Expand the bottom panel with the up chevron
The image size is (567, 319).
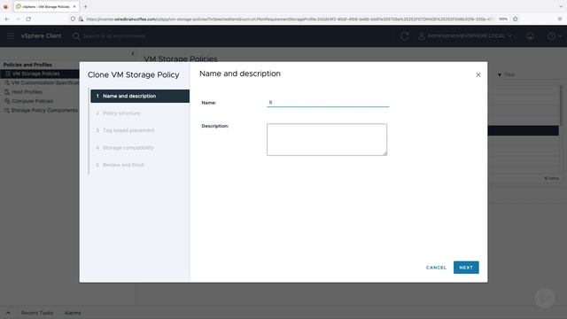(x=8, y=313)
